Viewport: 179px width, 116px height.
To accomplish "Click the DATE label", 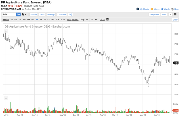I will (102, 20).
